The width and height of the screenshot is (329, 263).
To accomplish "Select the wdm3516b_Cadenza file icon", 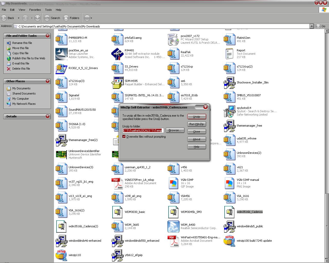I will click(230, 212).
